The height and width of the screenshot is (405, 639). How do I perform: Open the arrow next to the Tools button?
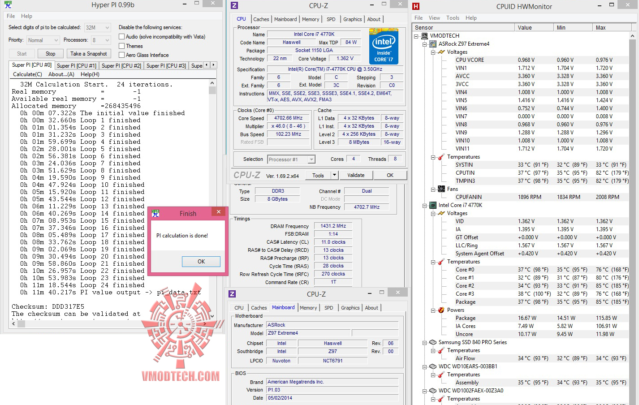pos(334,175)
